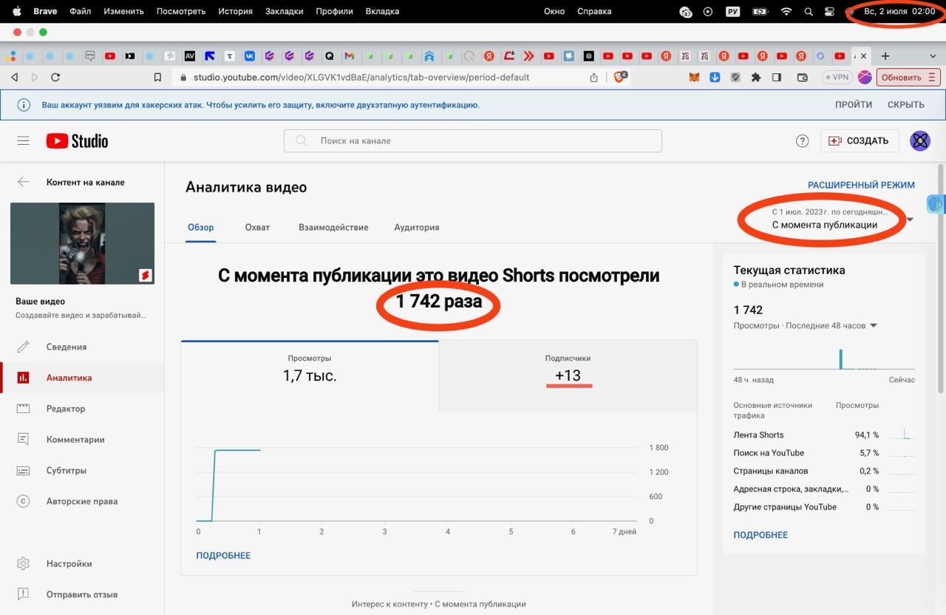Viewport: 946px width, 615px height.
Task: Click the СОЗДАТЬ button
Action: [859, 140]
